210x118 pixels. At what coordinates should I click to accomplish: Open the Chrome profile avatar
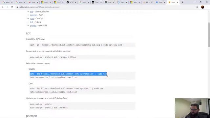coord(203,7)
